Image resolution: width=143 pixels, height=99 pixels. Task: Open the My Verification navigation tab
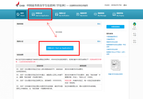62,14
